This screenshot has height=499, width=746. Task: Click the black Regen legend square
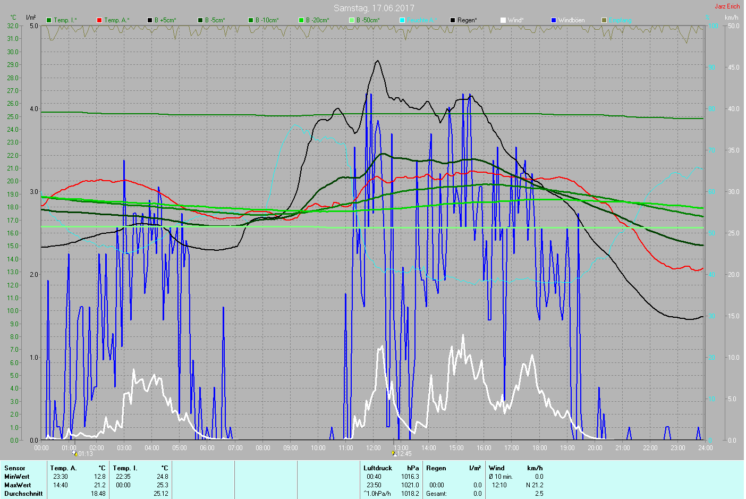(453, 20)
